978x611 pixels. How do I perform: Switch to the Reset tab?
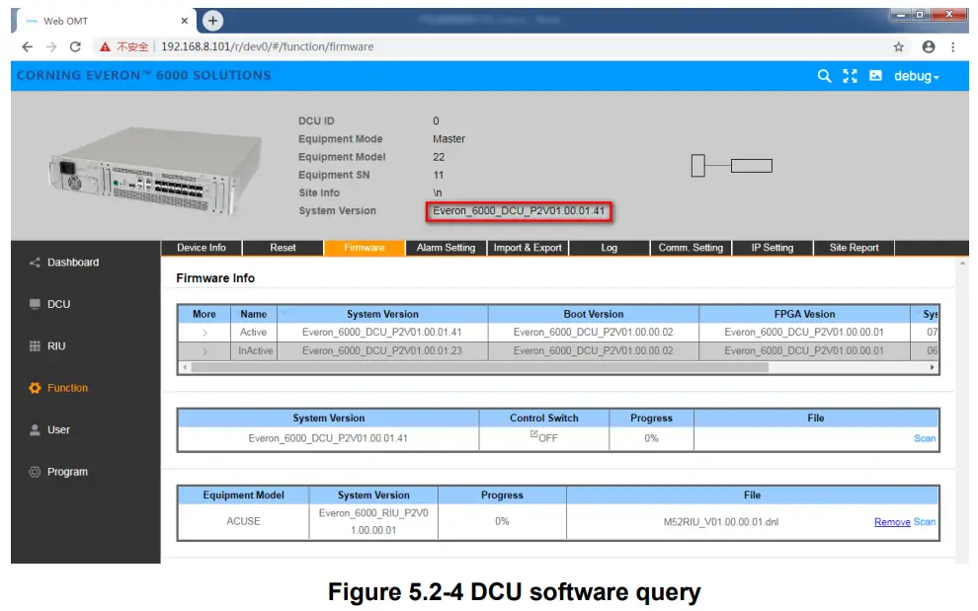283,248
